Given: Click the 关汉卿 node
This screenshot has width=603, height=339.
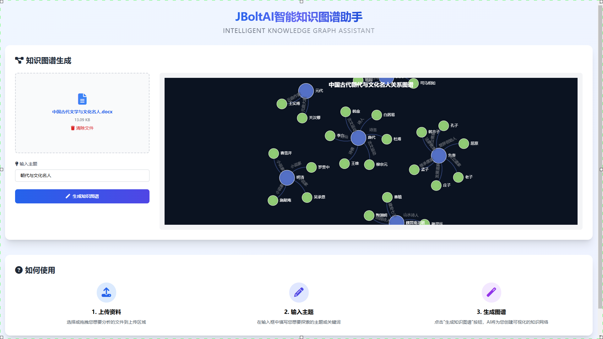Looking at the screenshot, I should [x=302, y=118].
